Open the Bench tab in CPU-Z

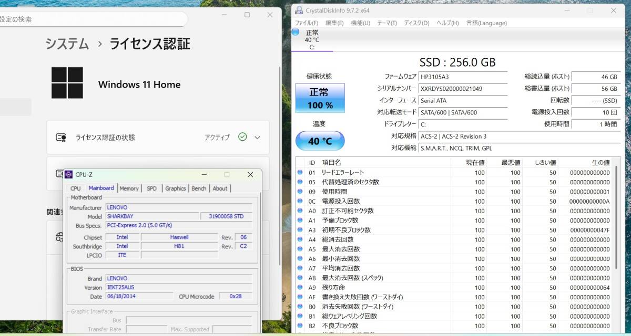(199, 188)
